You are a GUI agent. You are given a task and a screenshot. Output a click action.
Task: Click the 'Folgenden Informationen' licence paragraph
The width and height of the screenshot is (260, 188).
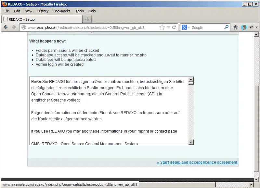tap(105, 116)
